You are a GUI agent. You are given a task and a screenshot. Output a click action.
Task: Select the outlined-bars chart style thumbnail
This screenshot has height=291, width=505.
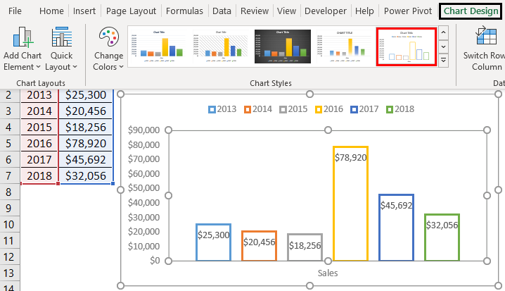[407, 47]
